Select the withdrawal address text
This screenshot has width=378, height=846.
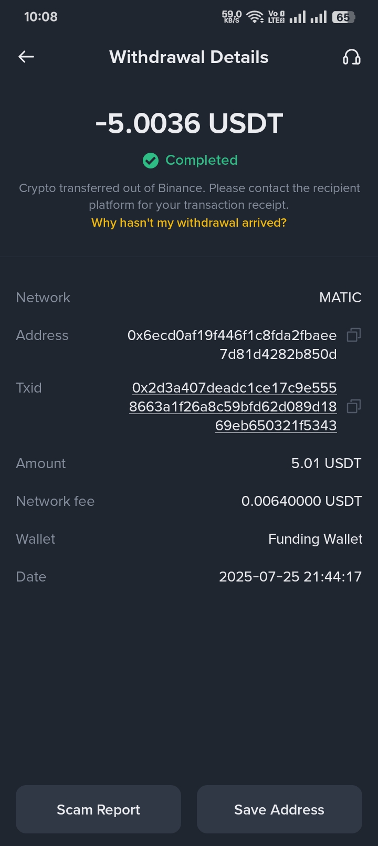232,344
